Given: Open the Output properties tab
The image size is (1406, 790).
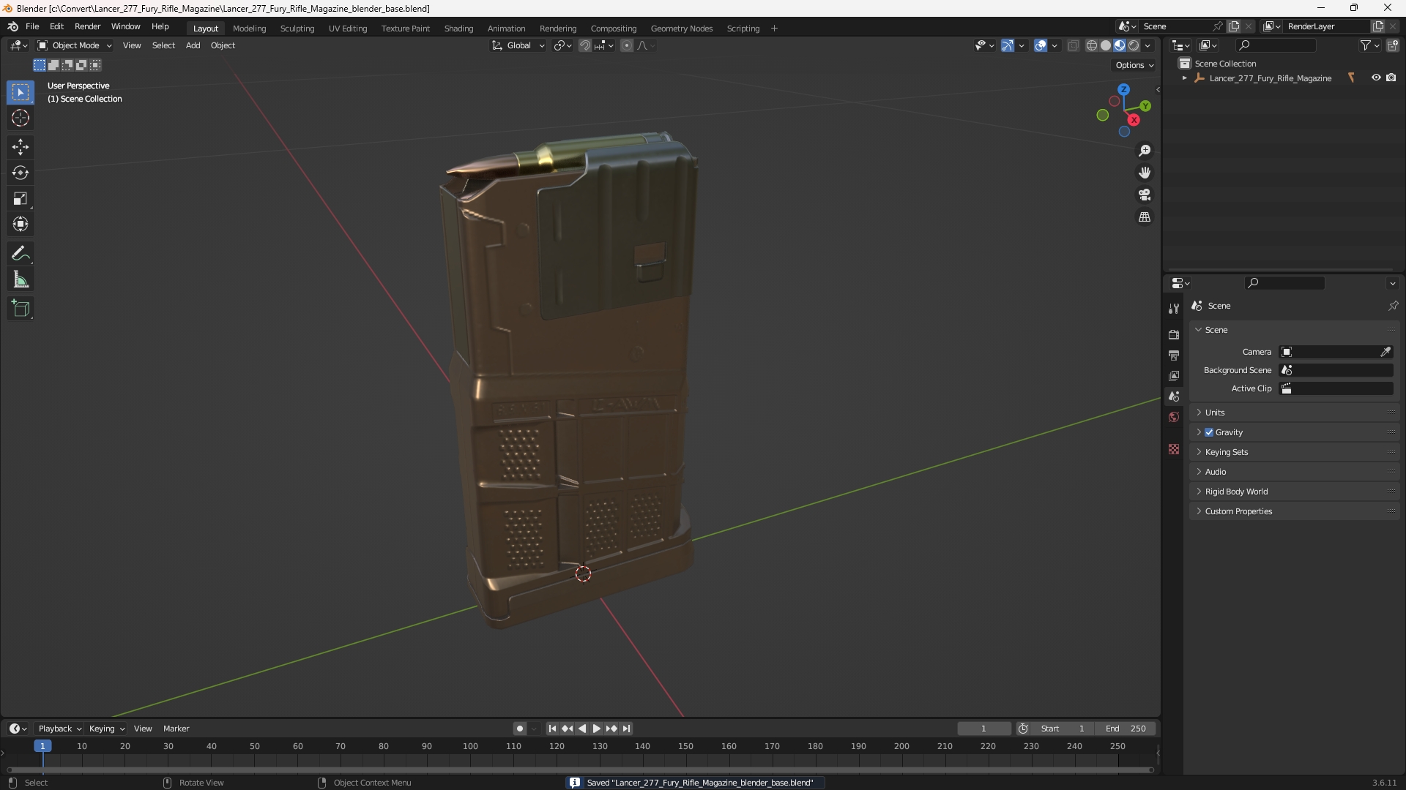Looking at the screenshot, I should (x=1174, y=355).
